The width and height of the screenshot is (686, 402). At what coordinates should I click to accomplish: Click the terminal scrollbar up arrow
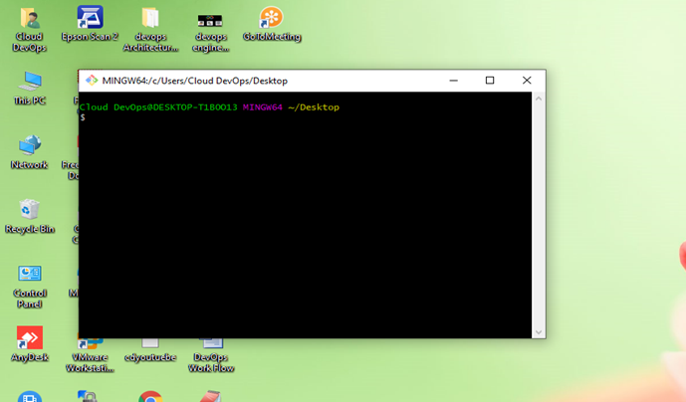pos(539,99)
